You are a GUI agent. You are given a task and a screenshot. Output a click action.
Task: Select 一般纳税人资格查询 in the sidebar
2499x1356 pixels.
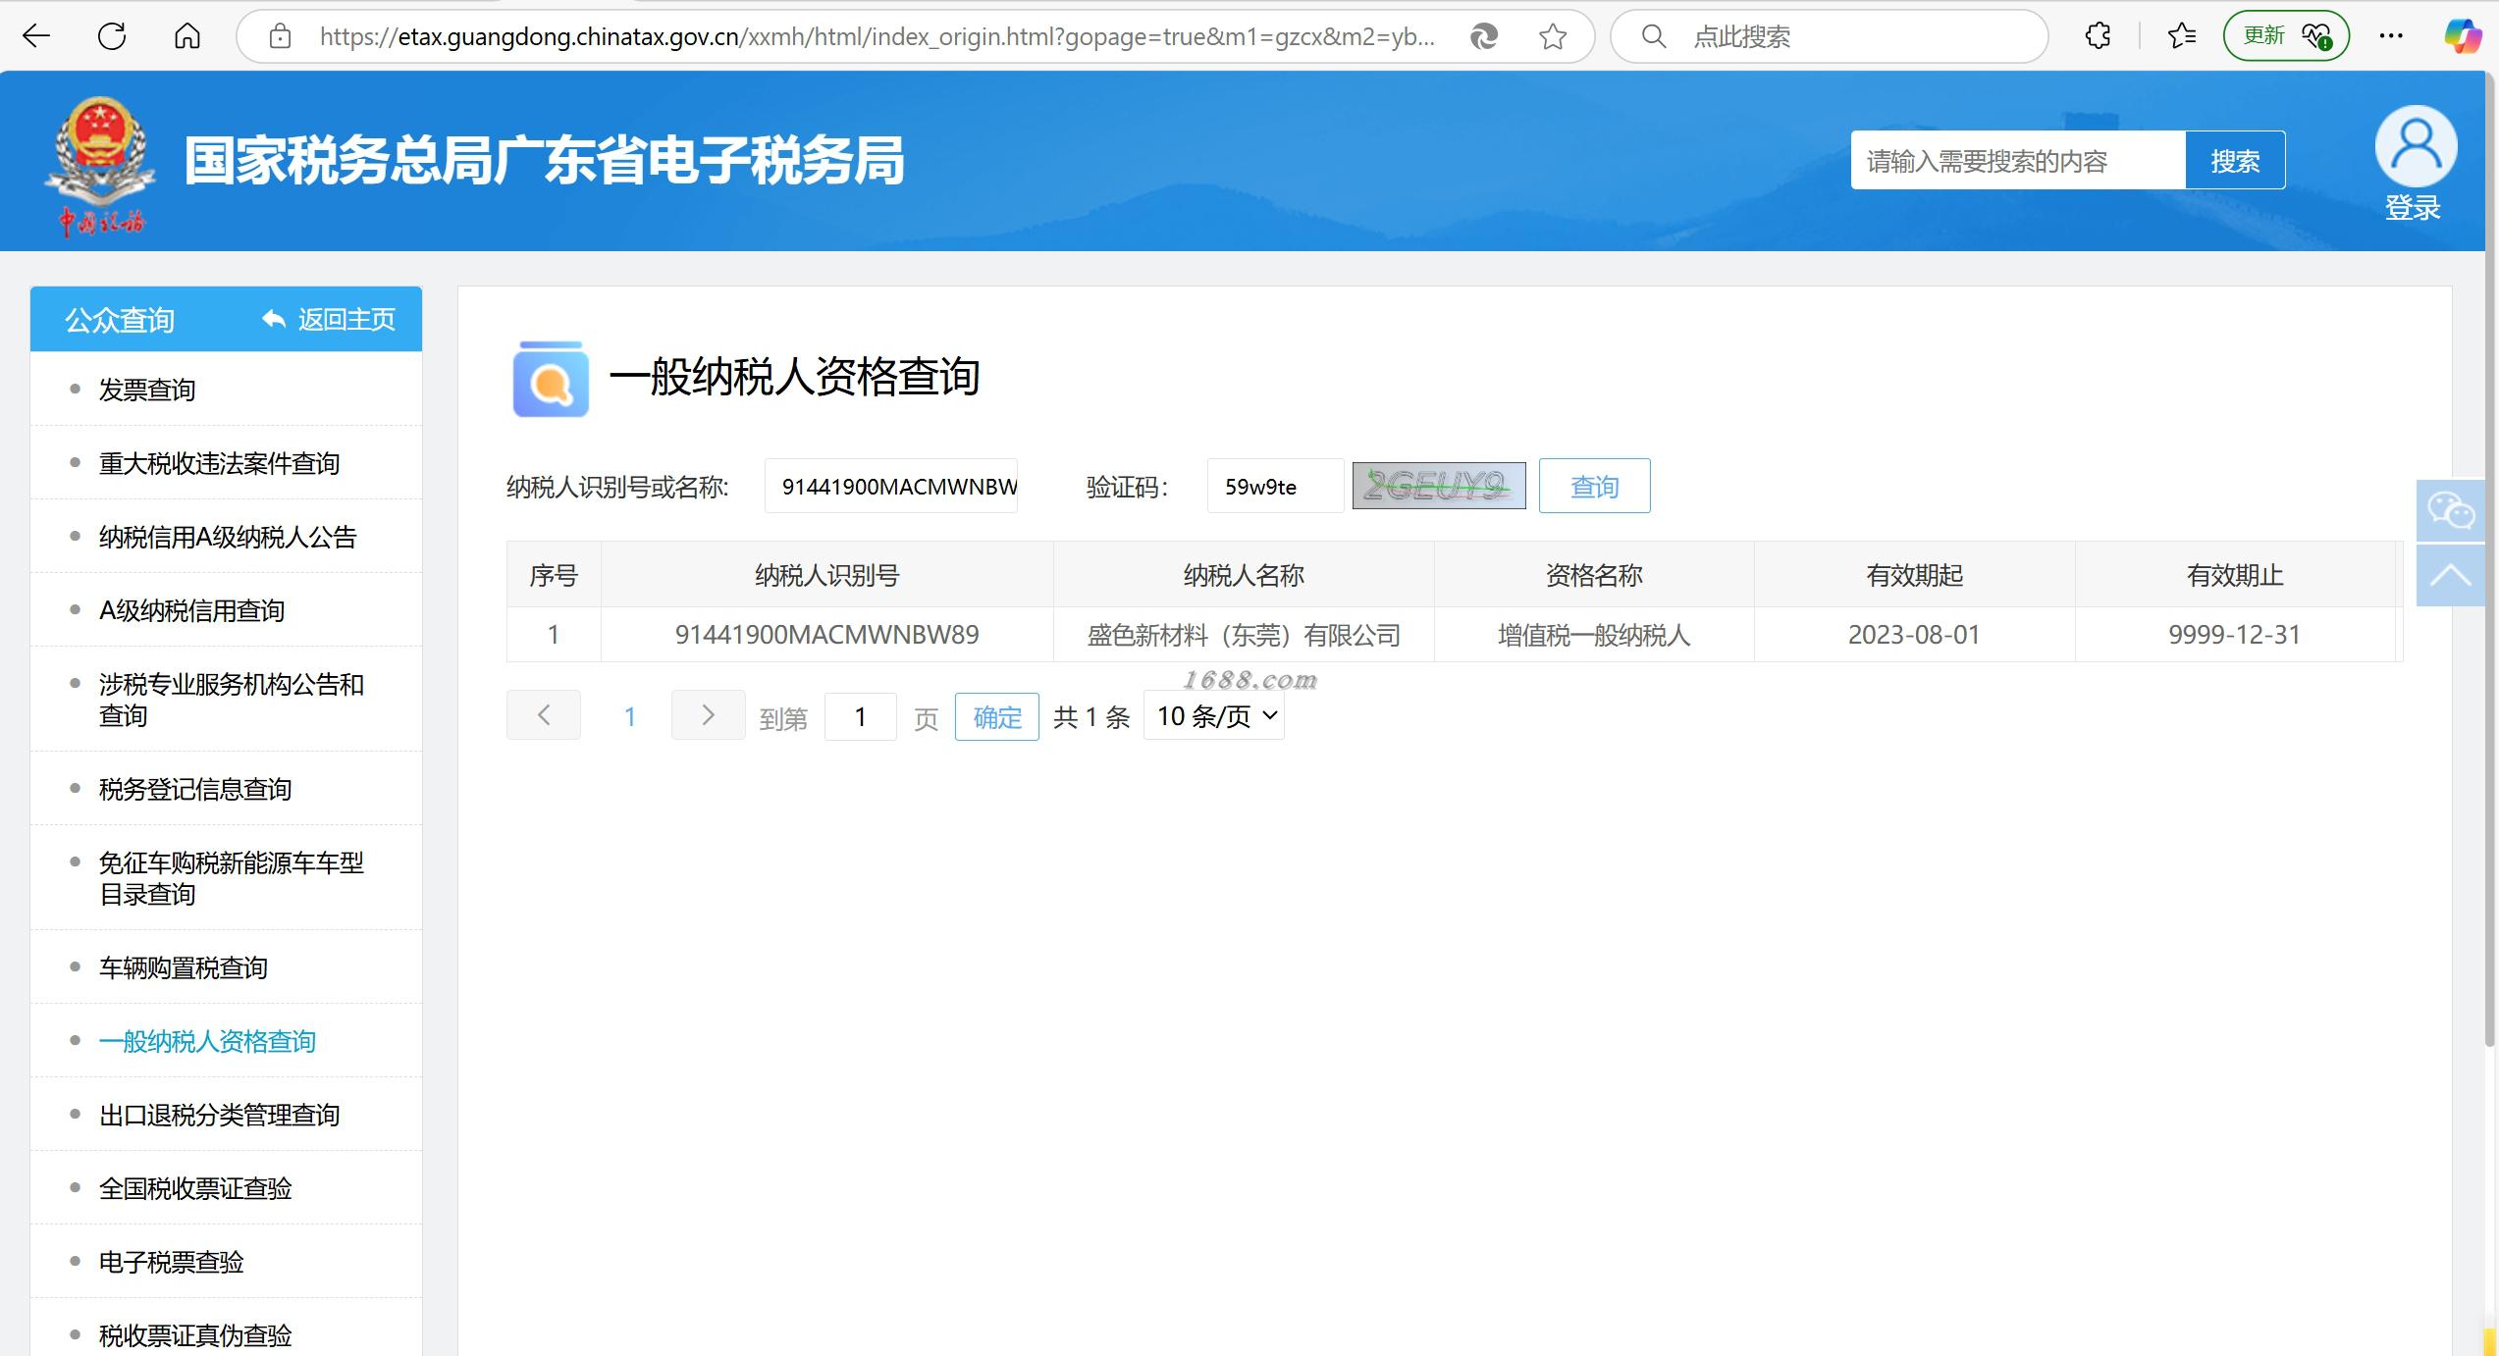[207, 1041]
